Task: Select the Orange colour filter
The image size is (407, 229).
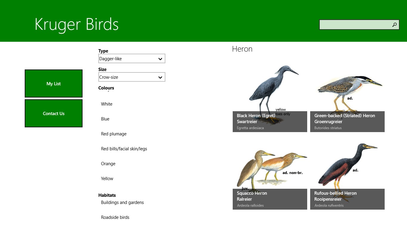Action: (x=108, y=164)
